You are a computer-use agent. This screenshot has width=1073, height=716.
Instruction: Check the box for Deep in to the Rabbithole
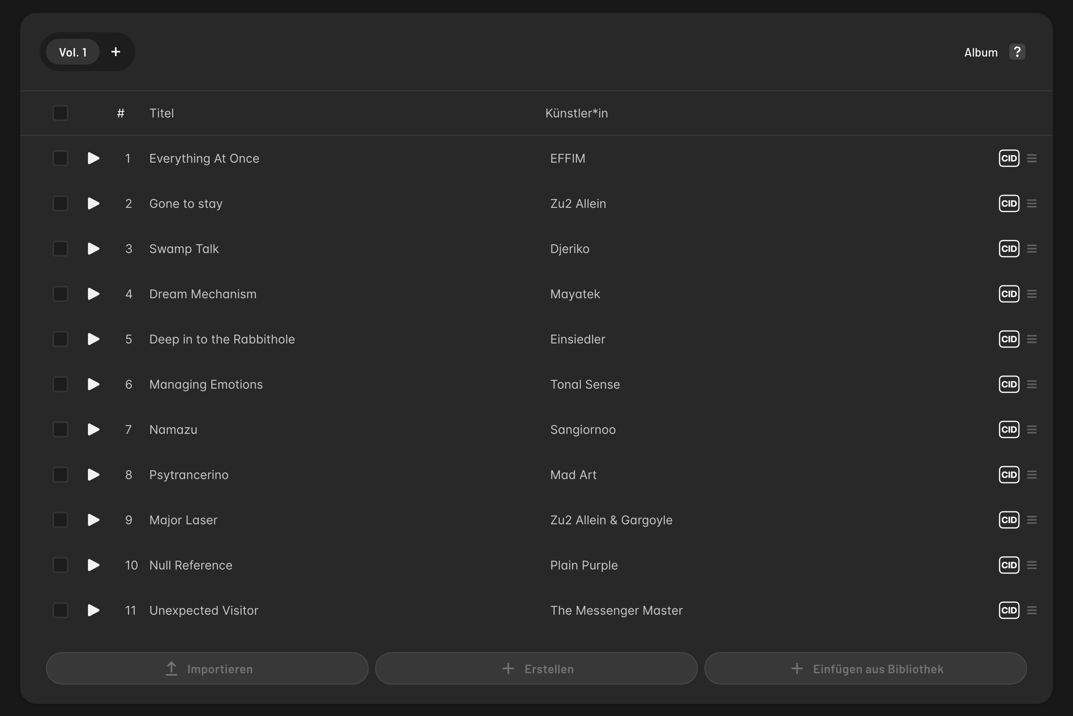[x=60, y=339]
